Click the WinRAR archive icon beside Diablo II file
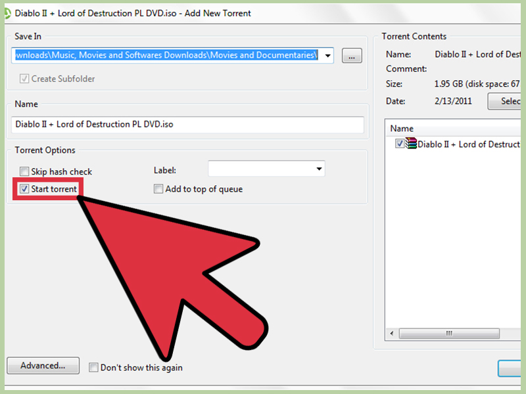This screenshot has width=526, height=394. pos(411,143)
